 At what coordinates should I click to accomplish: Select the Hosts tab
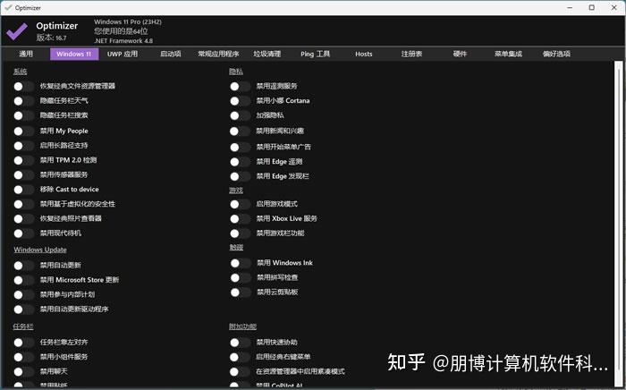click(x=364, y=54)
